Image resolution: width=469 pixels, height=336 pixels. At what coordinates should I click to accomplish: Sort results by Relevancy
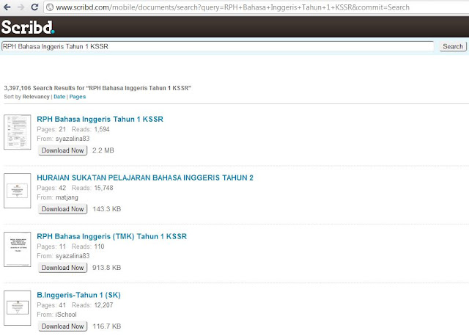pyautogui.click(x=36, y=97)
